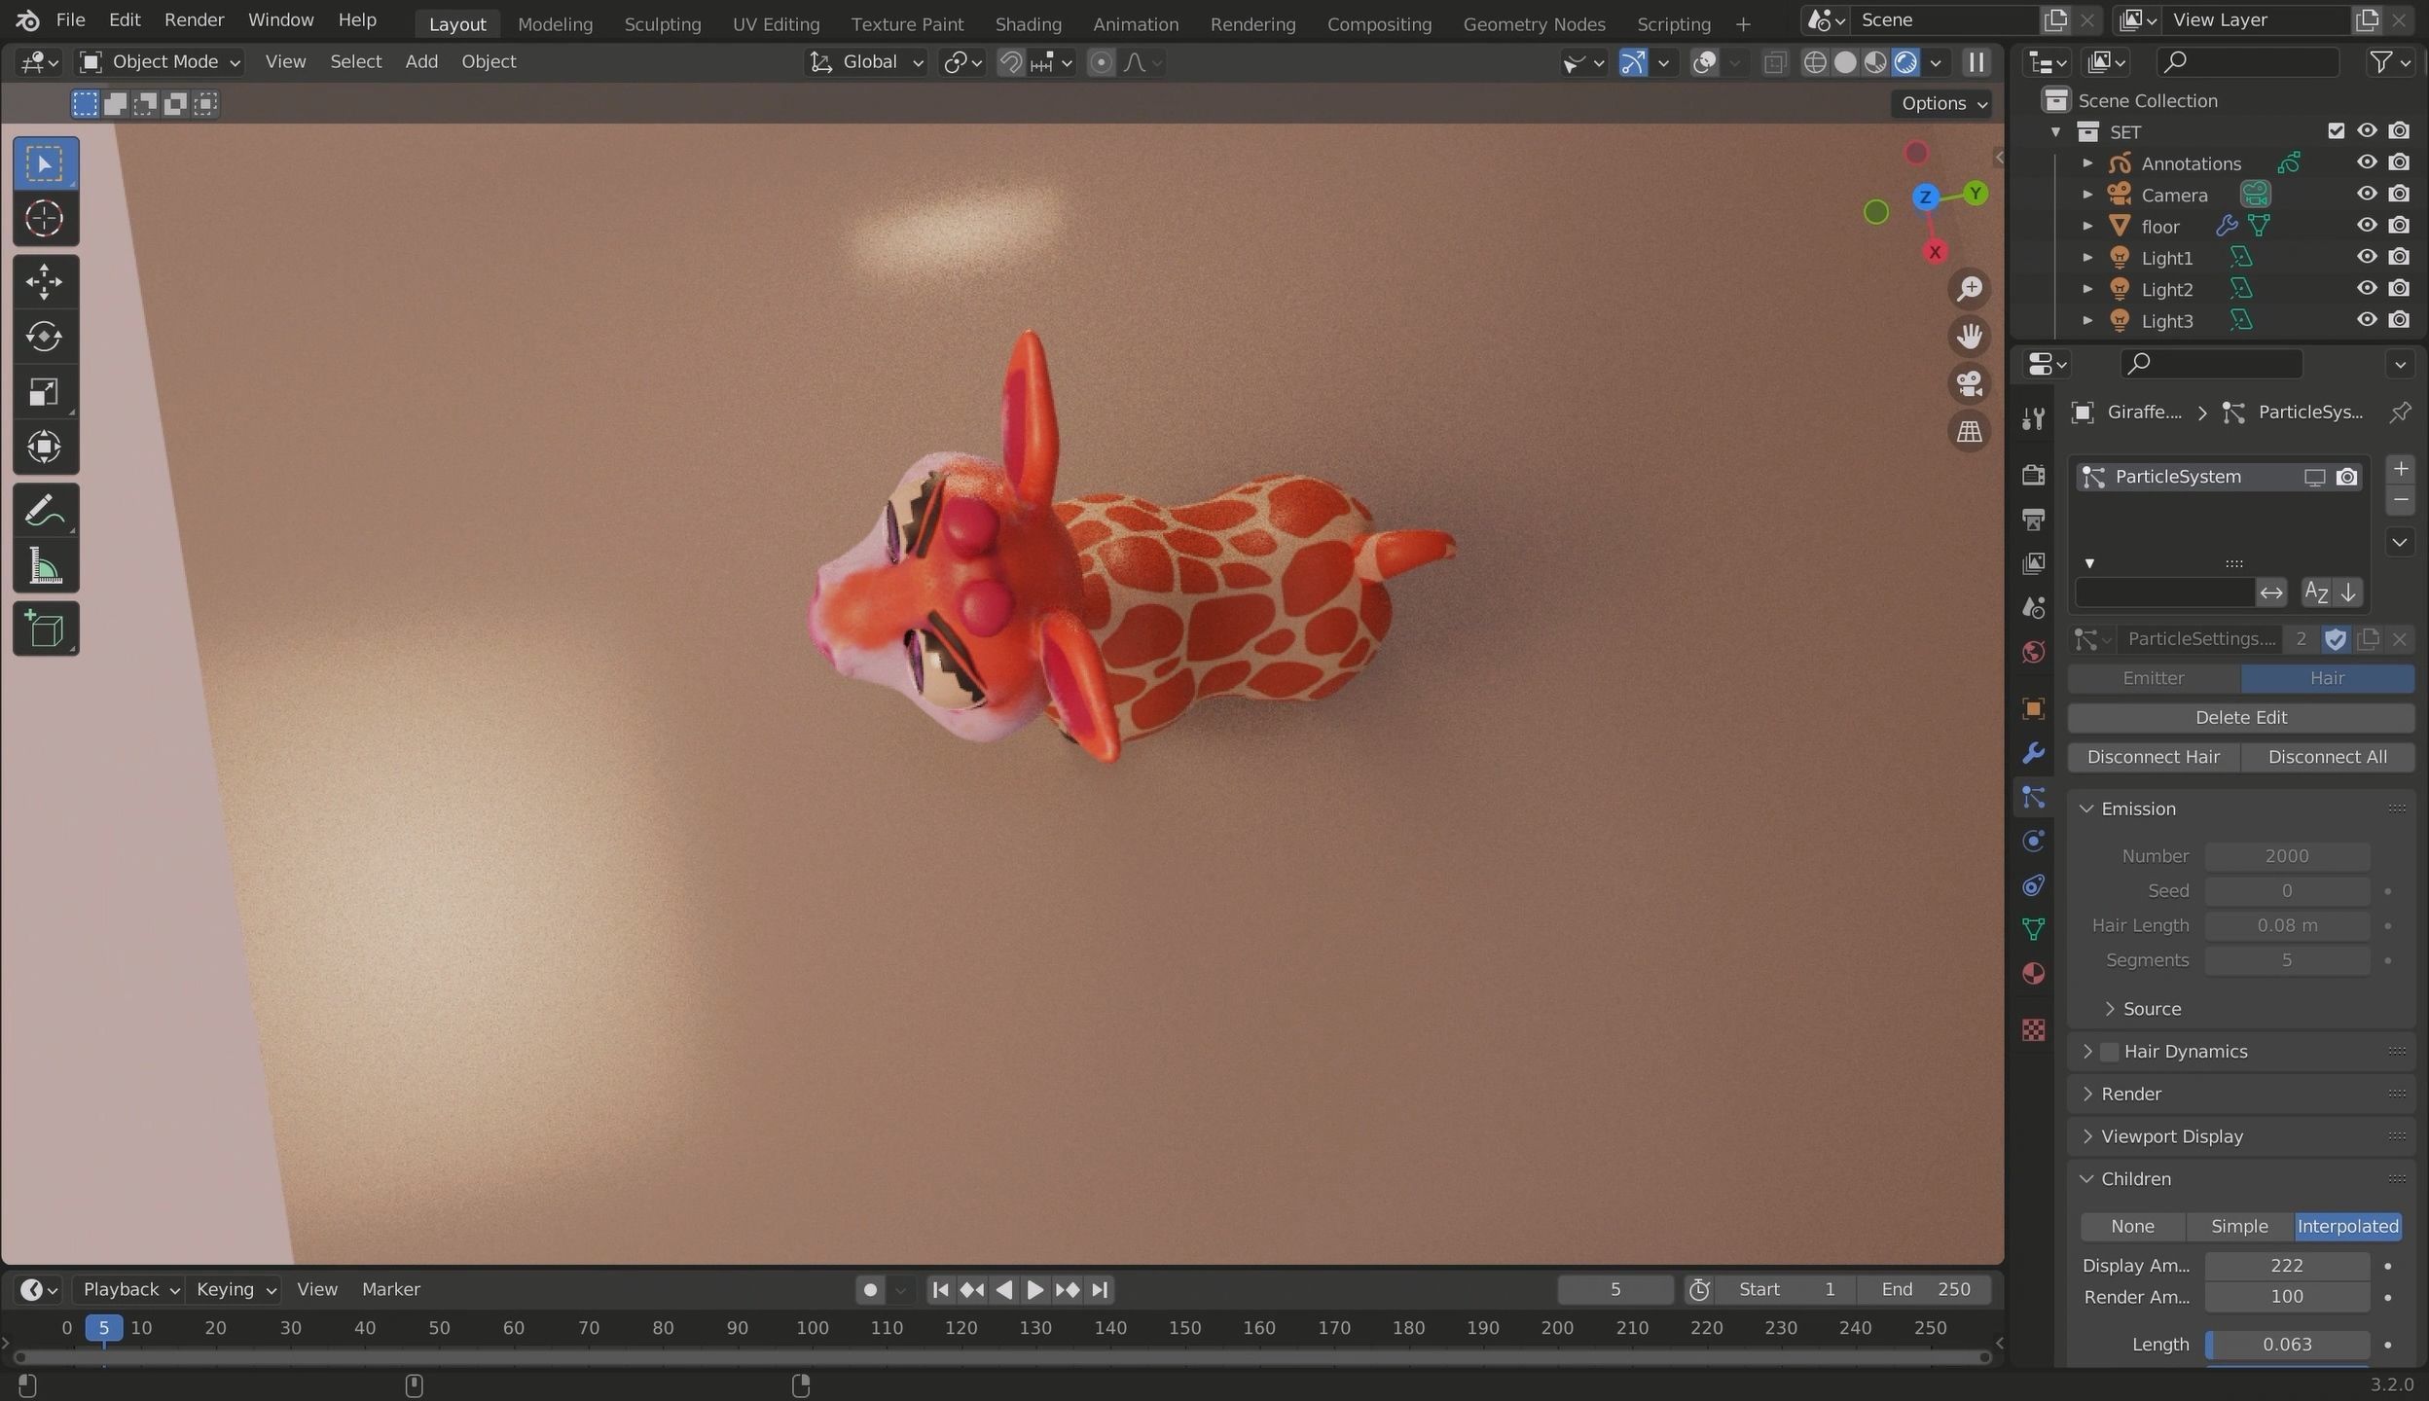
Task: Open the Scene properties tab
Action: pos(2033,607)
